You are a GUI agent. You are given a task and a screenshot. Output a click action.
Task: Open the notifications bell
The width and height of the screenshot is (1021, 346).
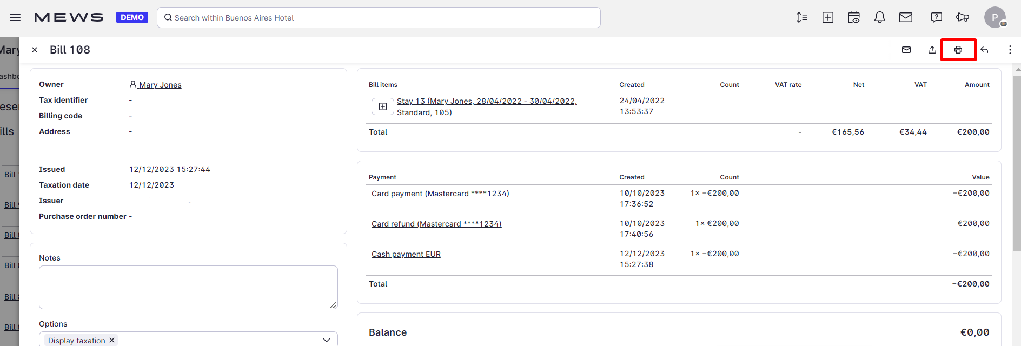[880, 17]
